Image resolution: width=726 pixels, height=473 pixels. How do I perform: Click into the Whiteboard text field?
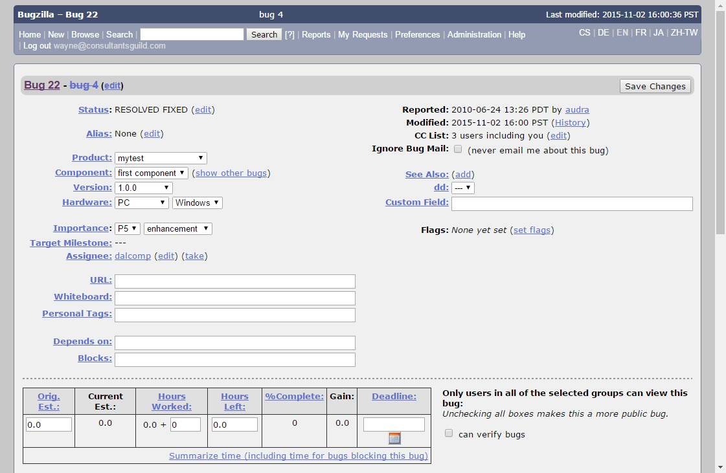tap(234, 298)
